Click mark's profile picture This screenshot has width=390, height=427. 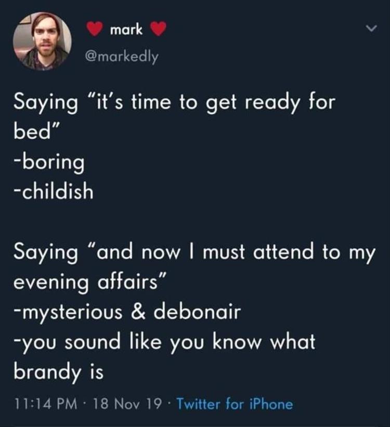pos(42,42)
